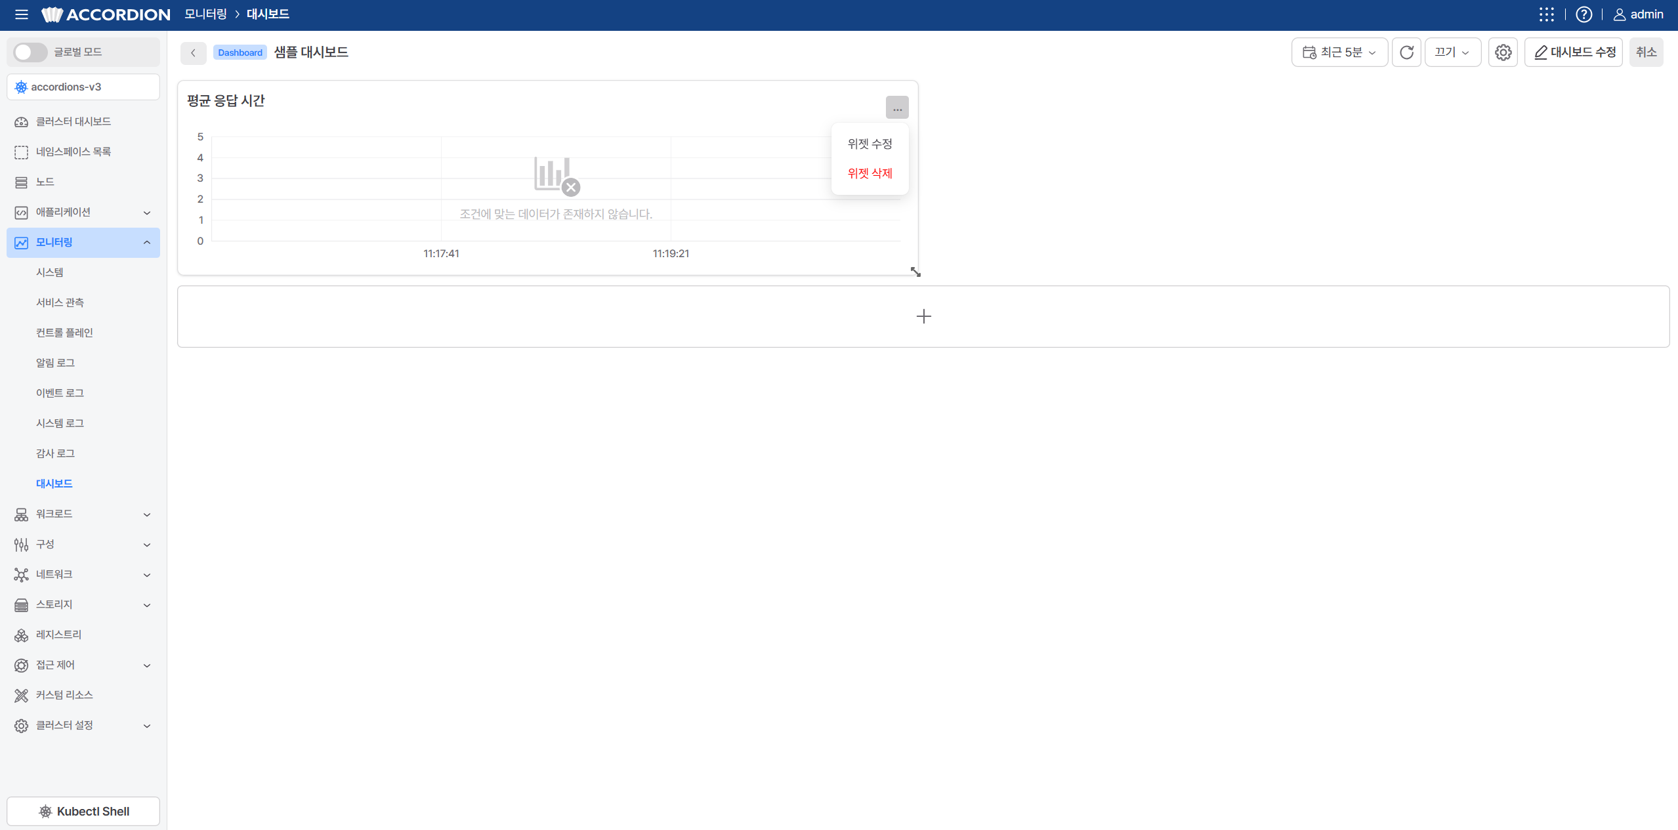Open 감사 로그 submenu item
This screenshot has height=830, width=1678.
(x=55, y=453)
